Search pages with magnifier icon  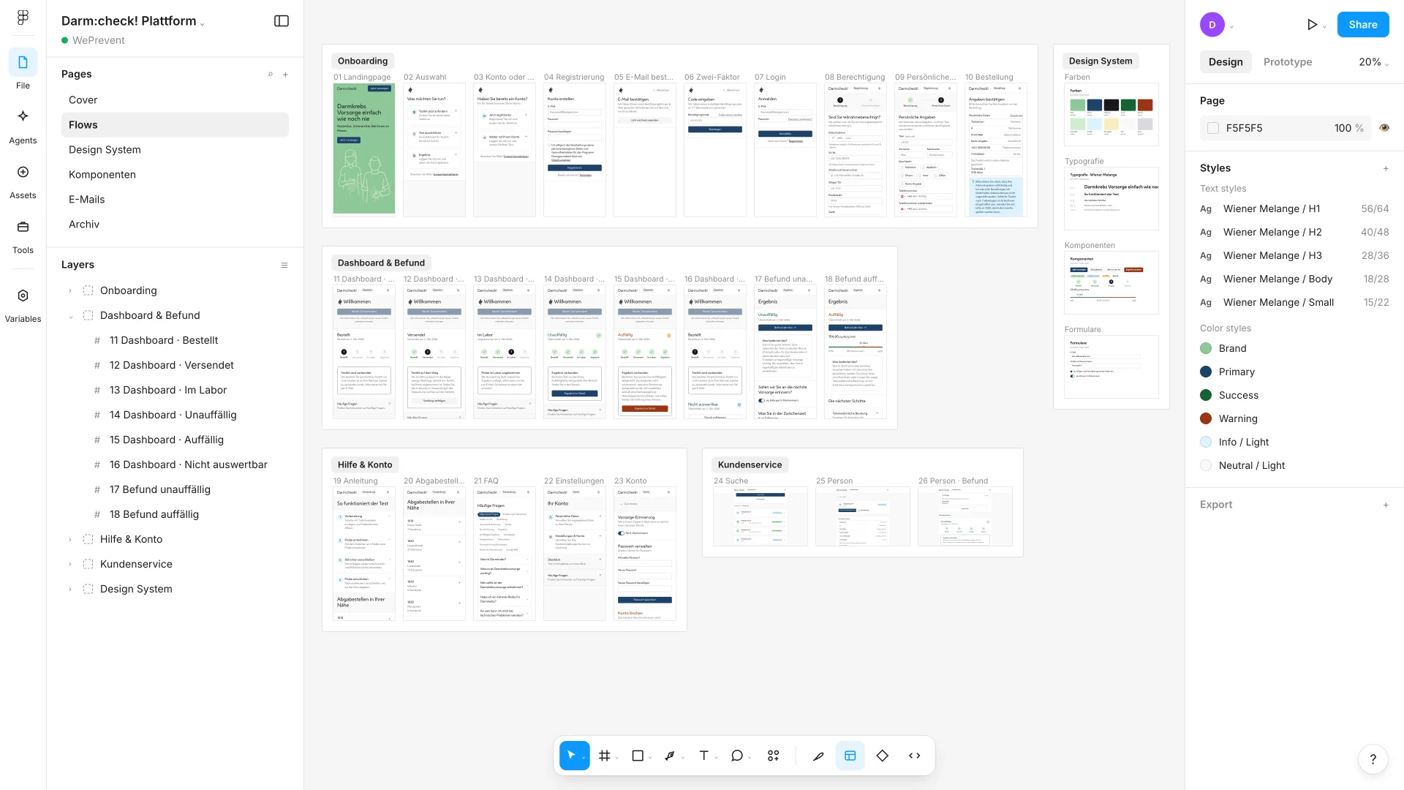tap(270, 74)
